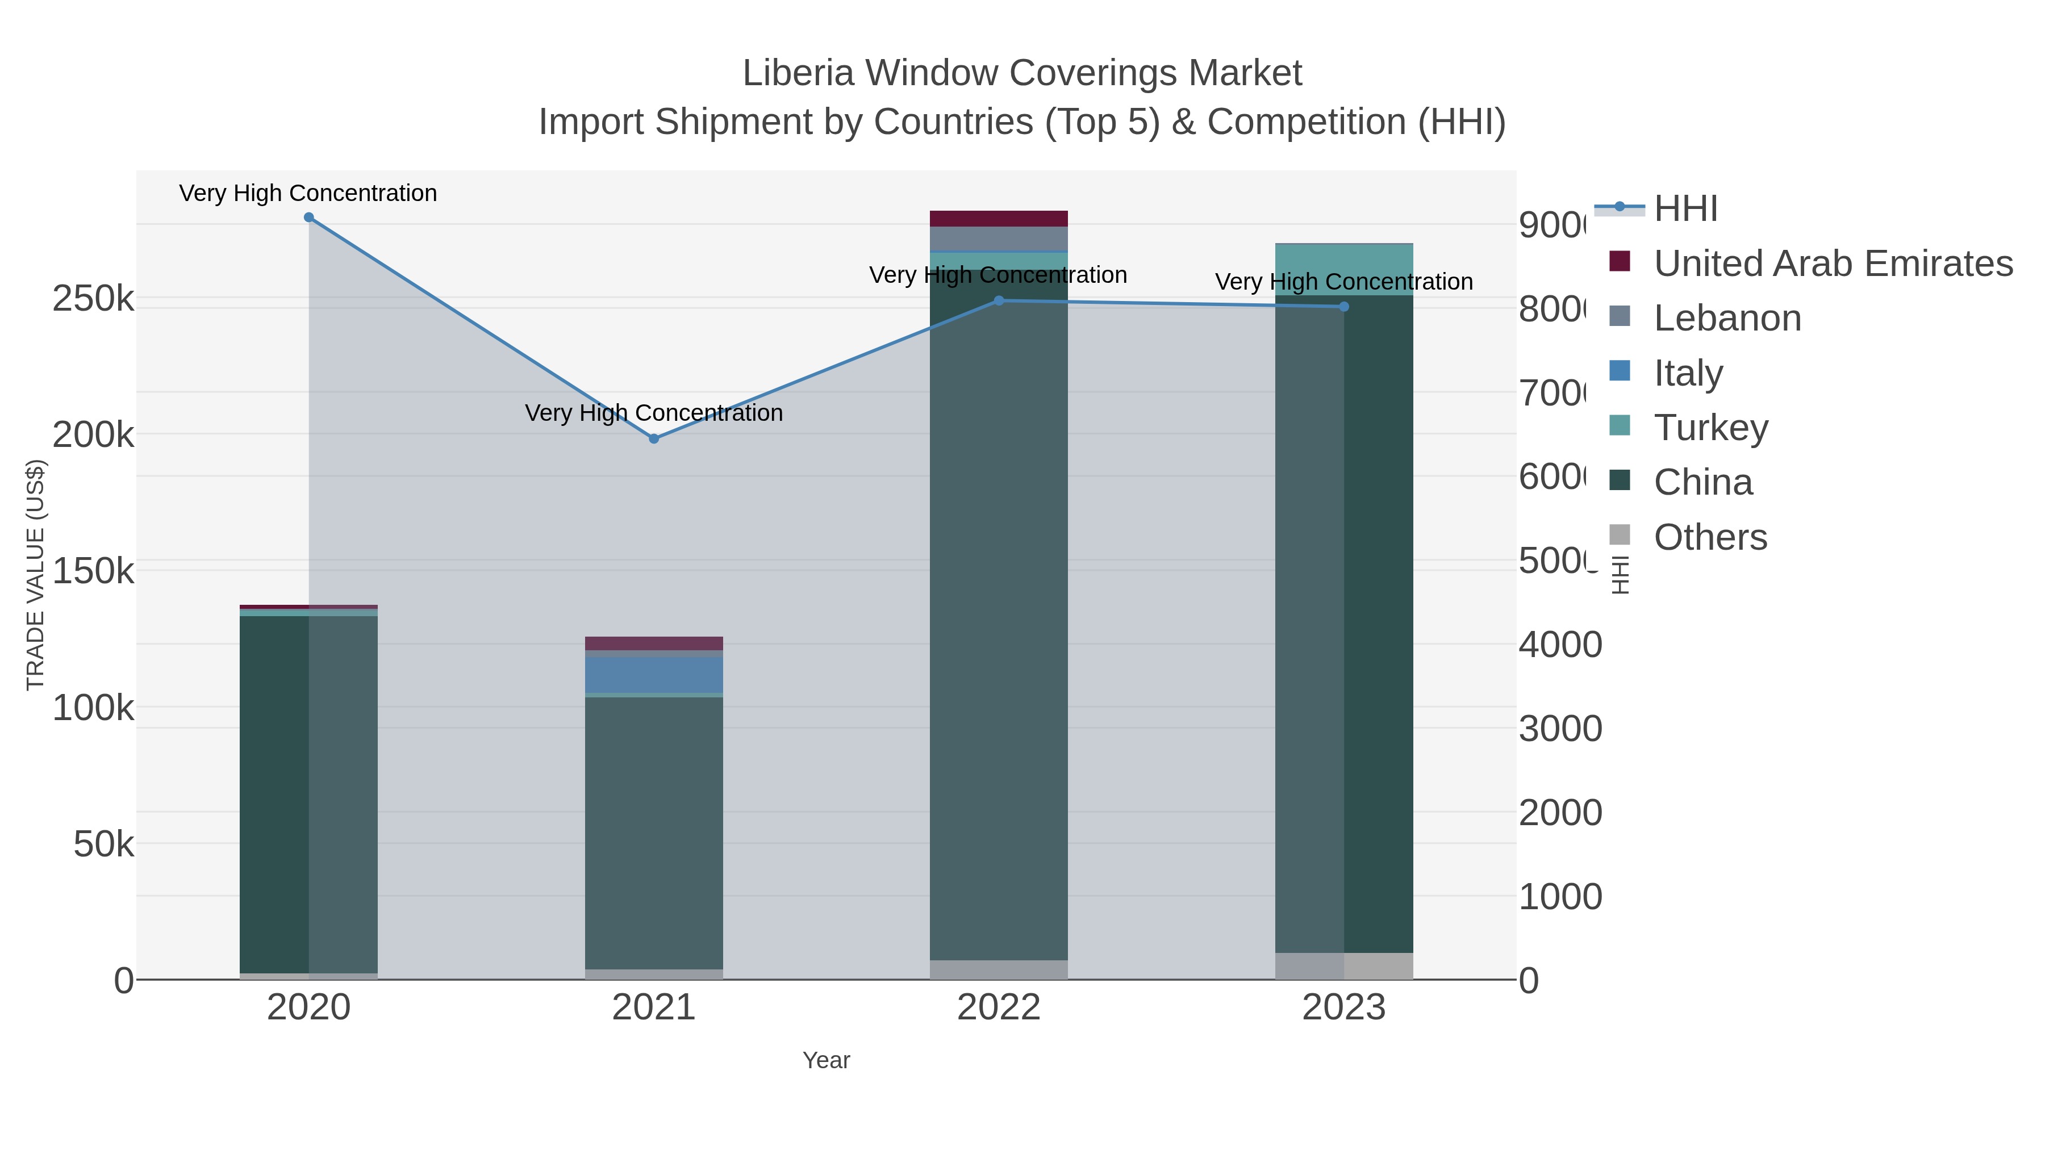Click the 100k y-axis tick label

(94, 708)
